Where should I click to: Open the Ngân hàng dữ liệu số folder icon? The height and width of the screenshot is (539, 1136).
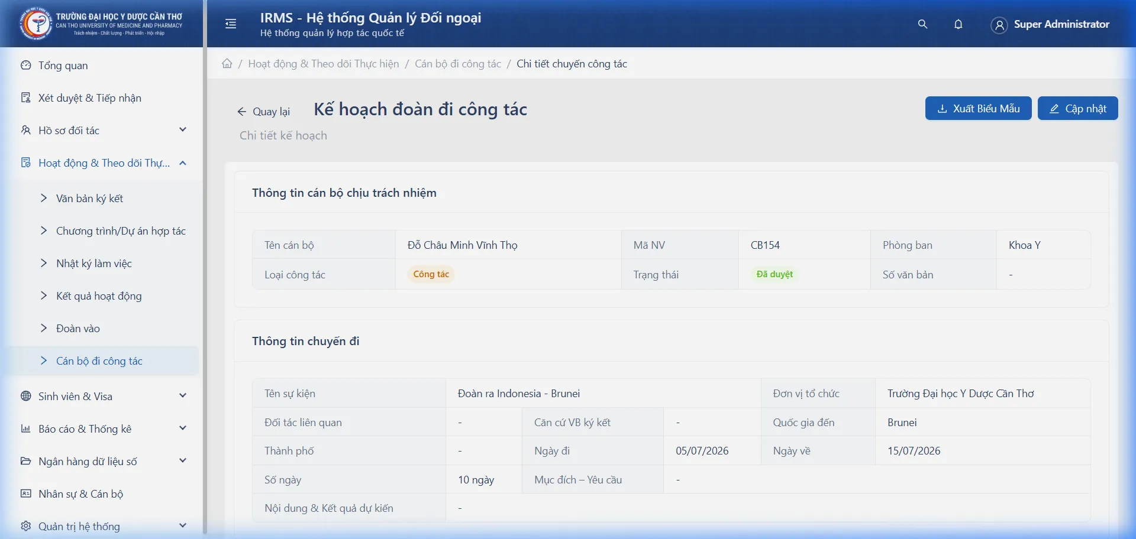pyautogui.click(x=25, y=461)
